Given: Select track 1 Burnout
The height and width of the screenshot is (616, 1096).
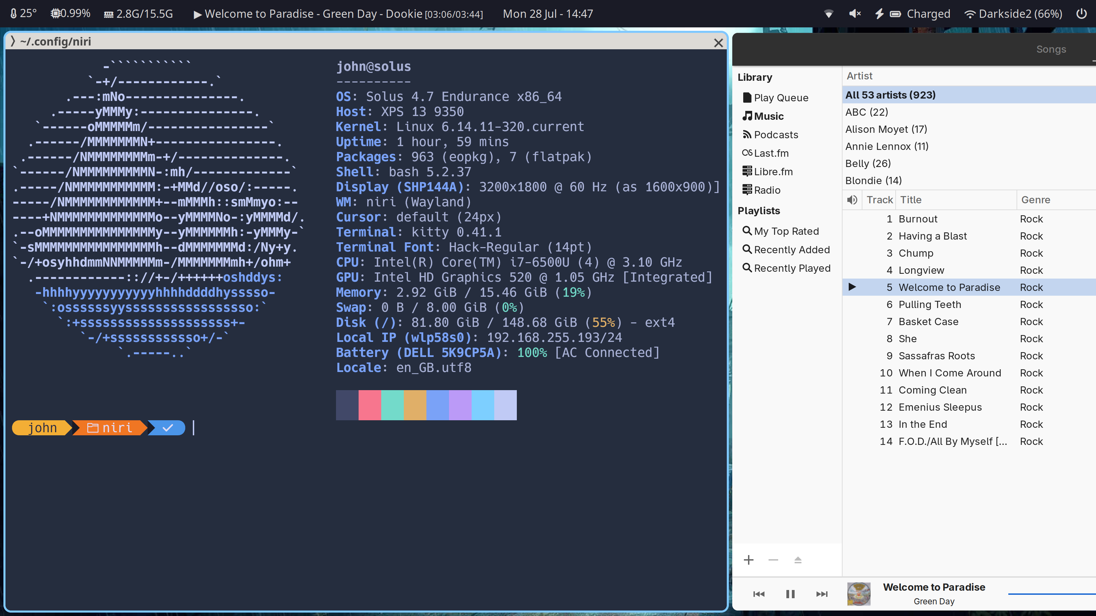Looking at the screenshot, I should (x=969, y=219).
